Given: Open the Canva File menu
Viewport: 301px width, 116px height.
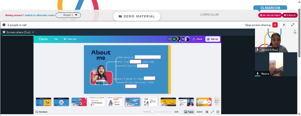Looking at the screenshot, I should tap(56, 39).
